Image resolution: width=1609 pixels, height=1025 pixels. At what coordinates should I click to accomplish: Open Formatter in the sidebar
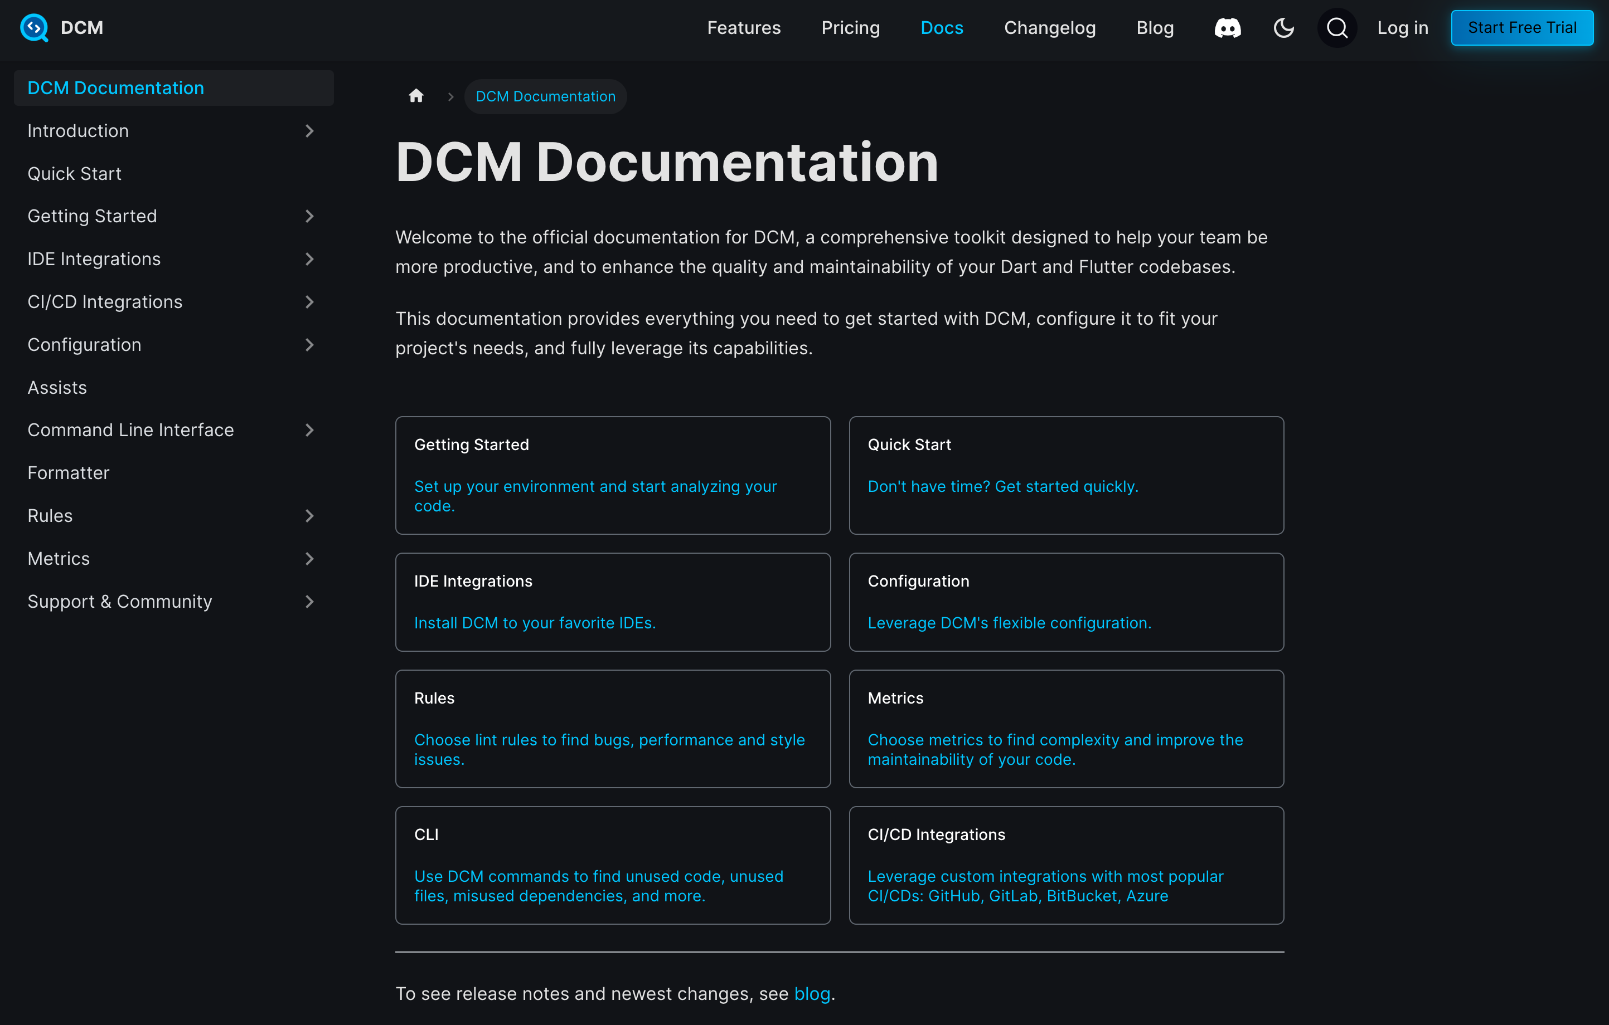[68, 473]
